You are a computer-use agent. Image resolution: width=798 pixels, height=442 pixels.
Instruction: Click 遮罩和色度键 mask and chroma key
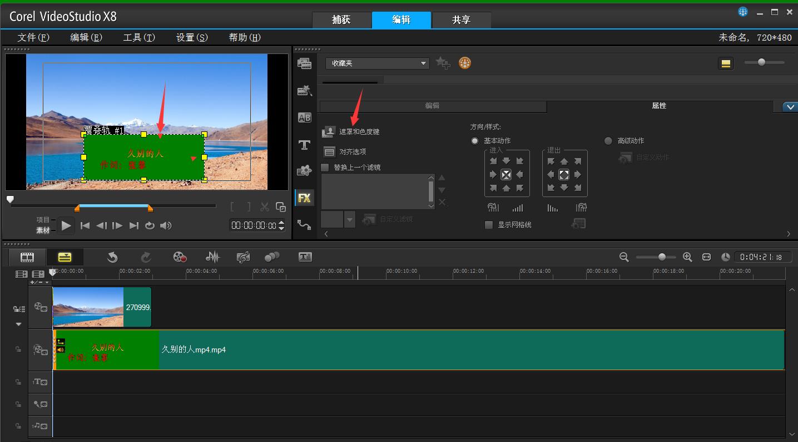(359, 132)
